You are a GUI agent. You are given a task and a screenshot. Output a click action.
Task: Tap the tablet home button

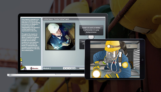point(142,60)
